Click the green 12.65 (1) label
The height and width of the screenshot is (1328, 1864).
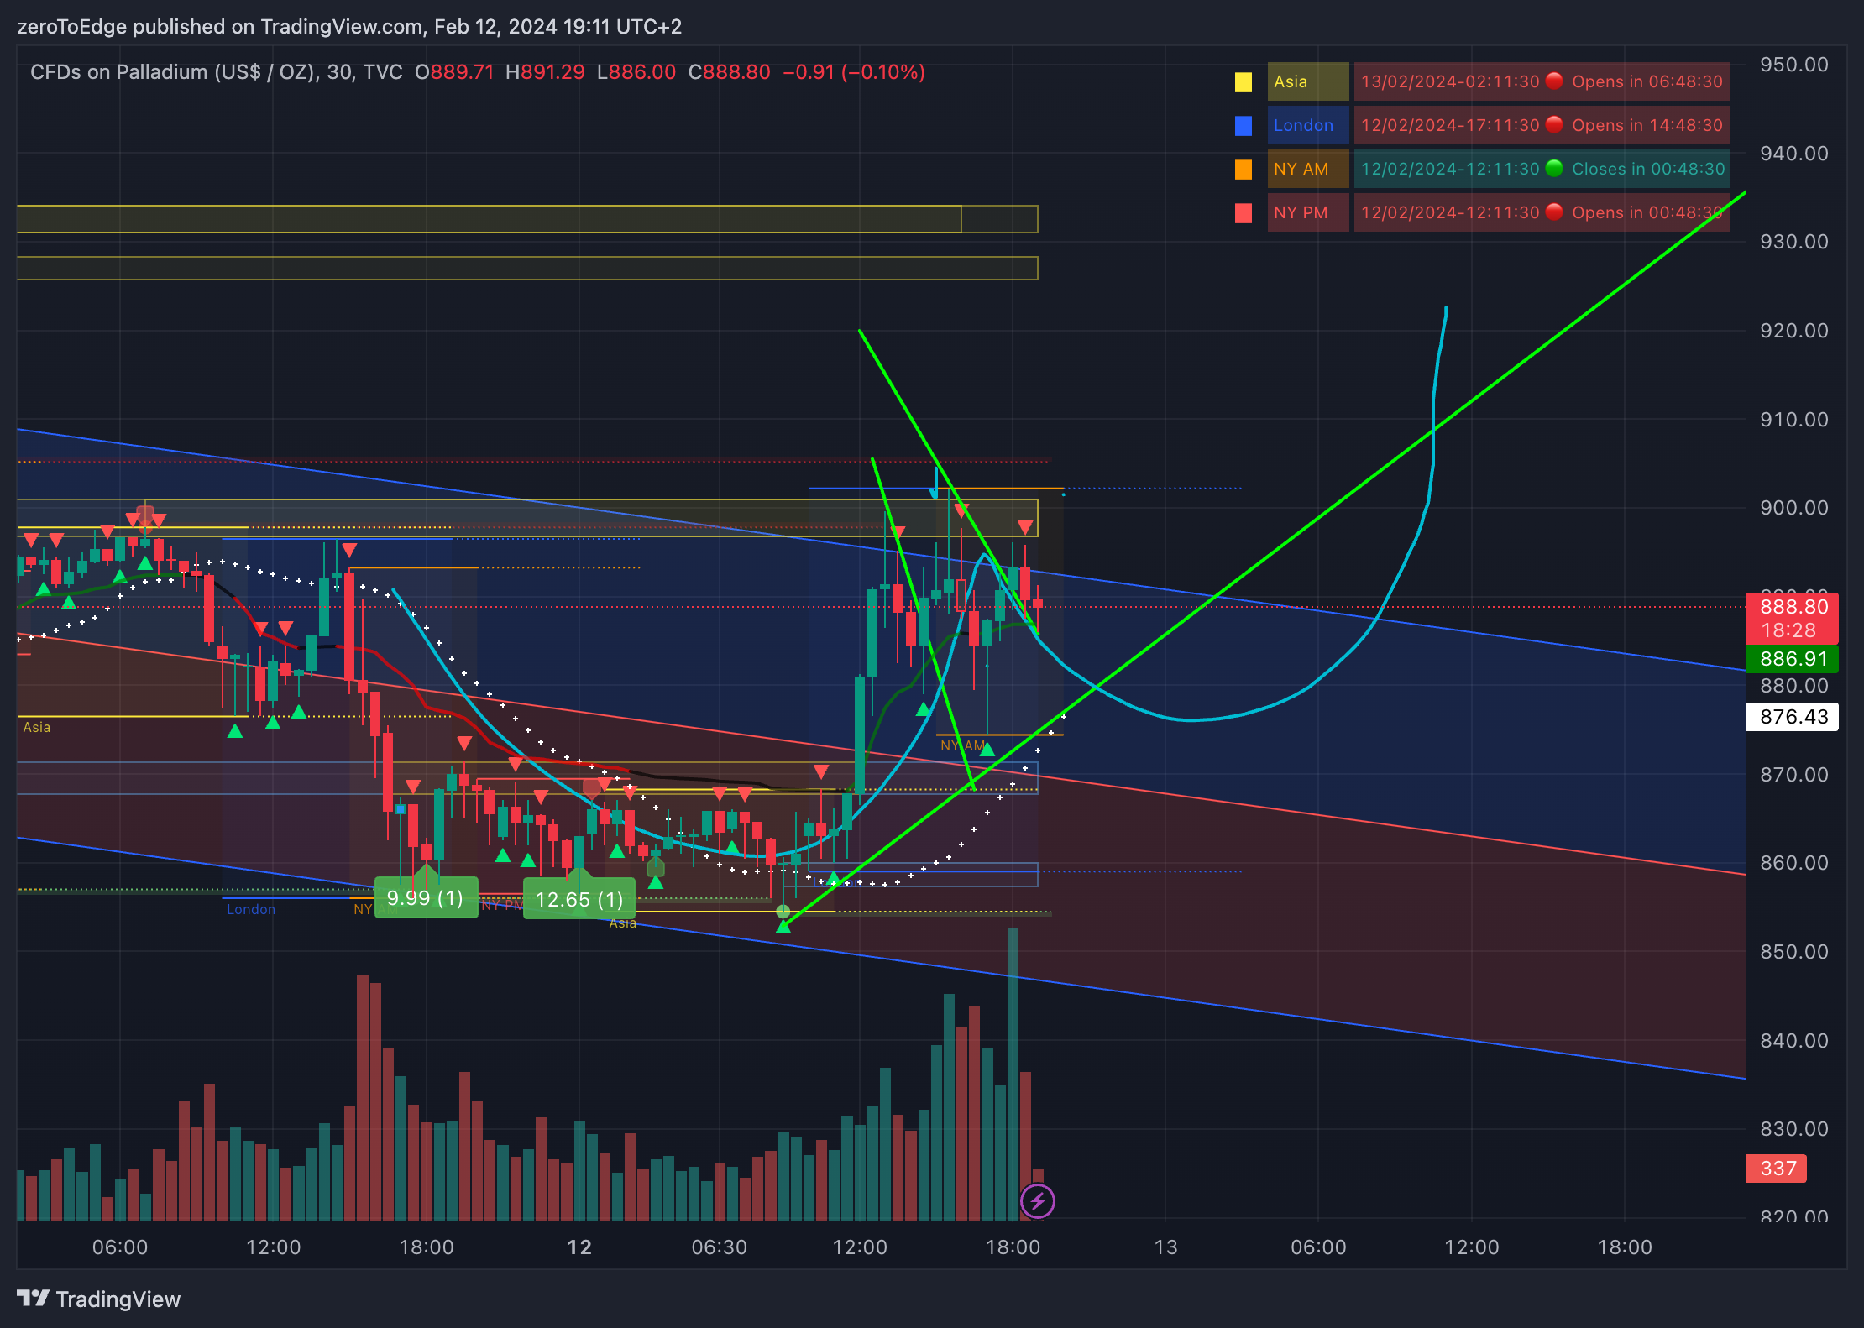pyautogui.click(x=579, y=900)
